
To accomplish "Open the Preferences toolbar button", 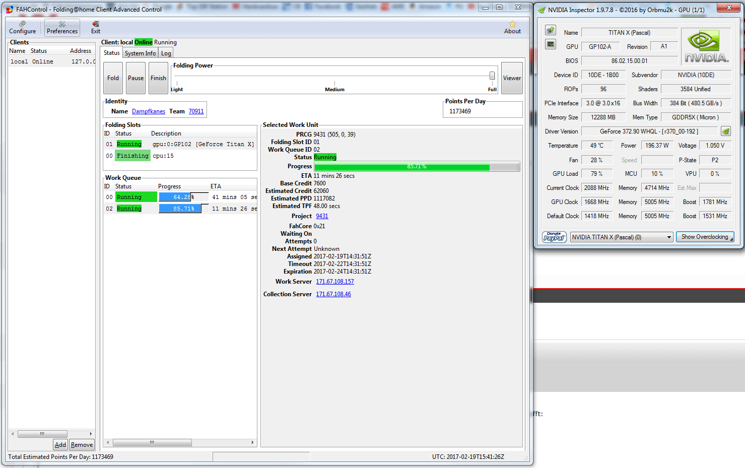I will click(x=62, y=28).
